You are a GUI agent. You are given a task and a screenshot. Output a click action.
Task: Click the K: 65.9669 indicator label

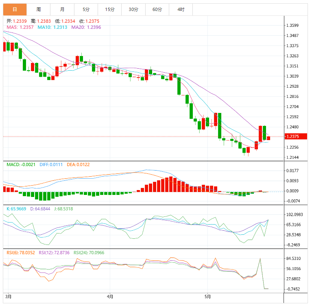[16, 209]
